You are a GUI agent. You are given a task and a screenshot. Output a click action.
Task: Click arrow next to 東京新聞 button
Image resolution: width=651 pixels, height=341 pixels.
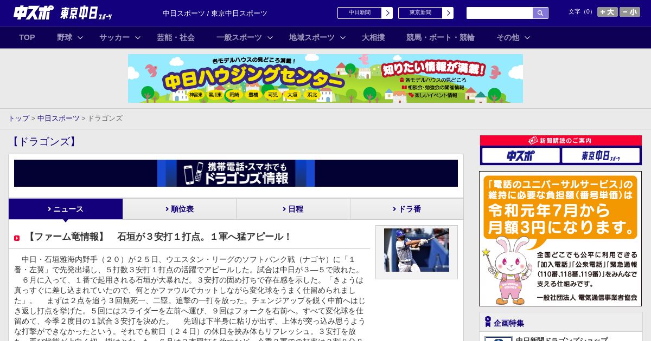[x=448, y=13]
